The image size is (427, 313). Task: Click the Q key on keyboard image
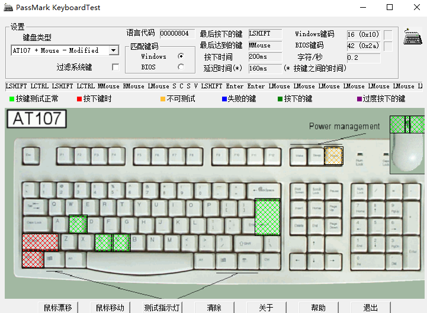[56, 207]
